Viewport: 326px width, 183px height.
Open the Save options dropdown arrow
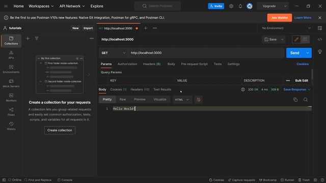coord(282,39)
